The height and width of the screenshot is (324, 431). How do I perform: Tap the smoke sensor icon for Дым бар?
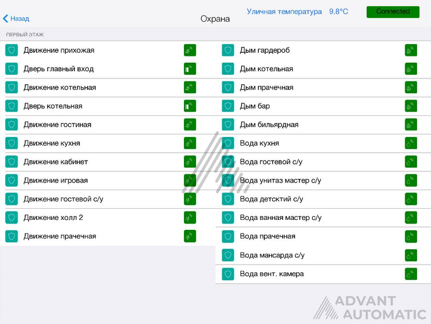pos(411,106)
